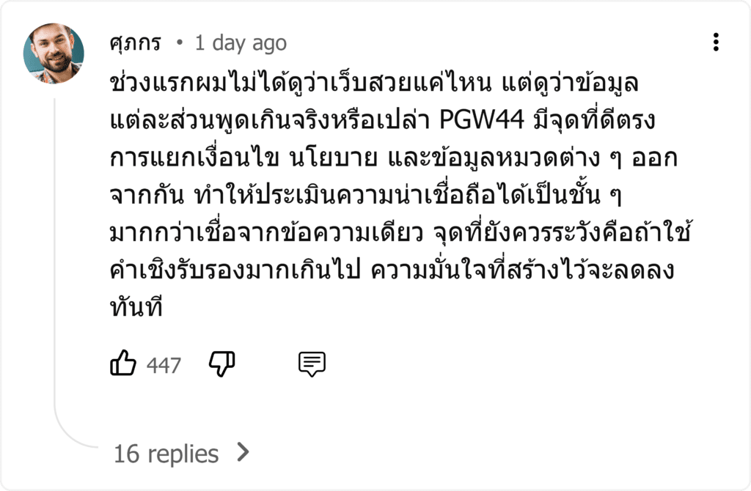Click the comment's first line starting ช่วงแรกผม
The image size is (751, 491).
tap(373, 84)
